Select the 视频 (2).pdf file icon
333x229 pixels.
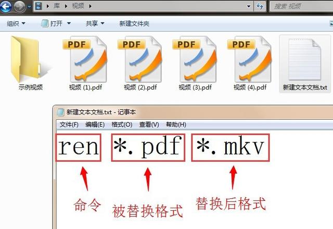[140, 59]
